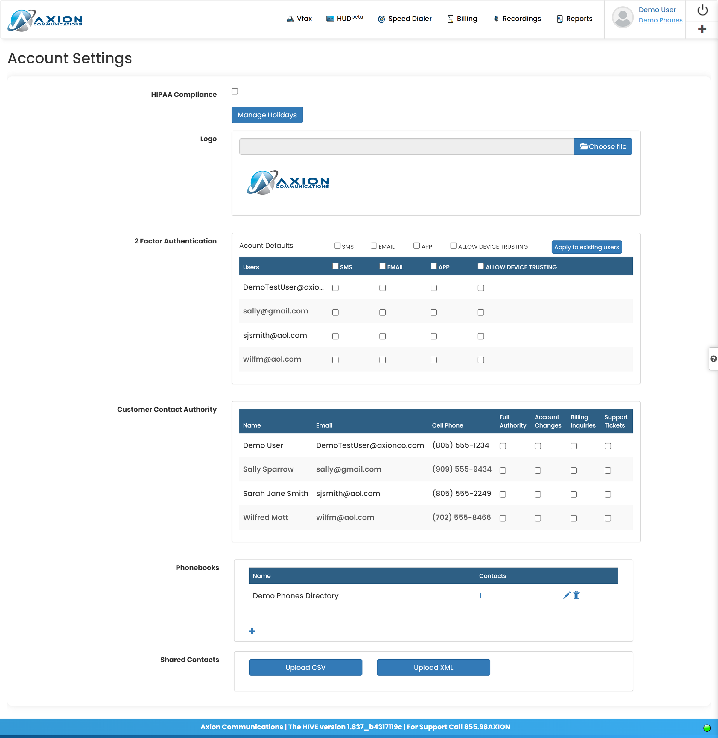The height and width of the screenshot is (738, 718).
Task: Click the green status indicator dot
Action: pos(707,728)
